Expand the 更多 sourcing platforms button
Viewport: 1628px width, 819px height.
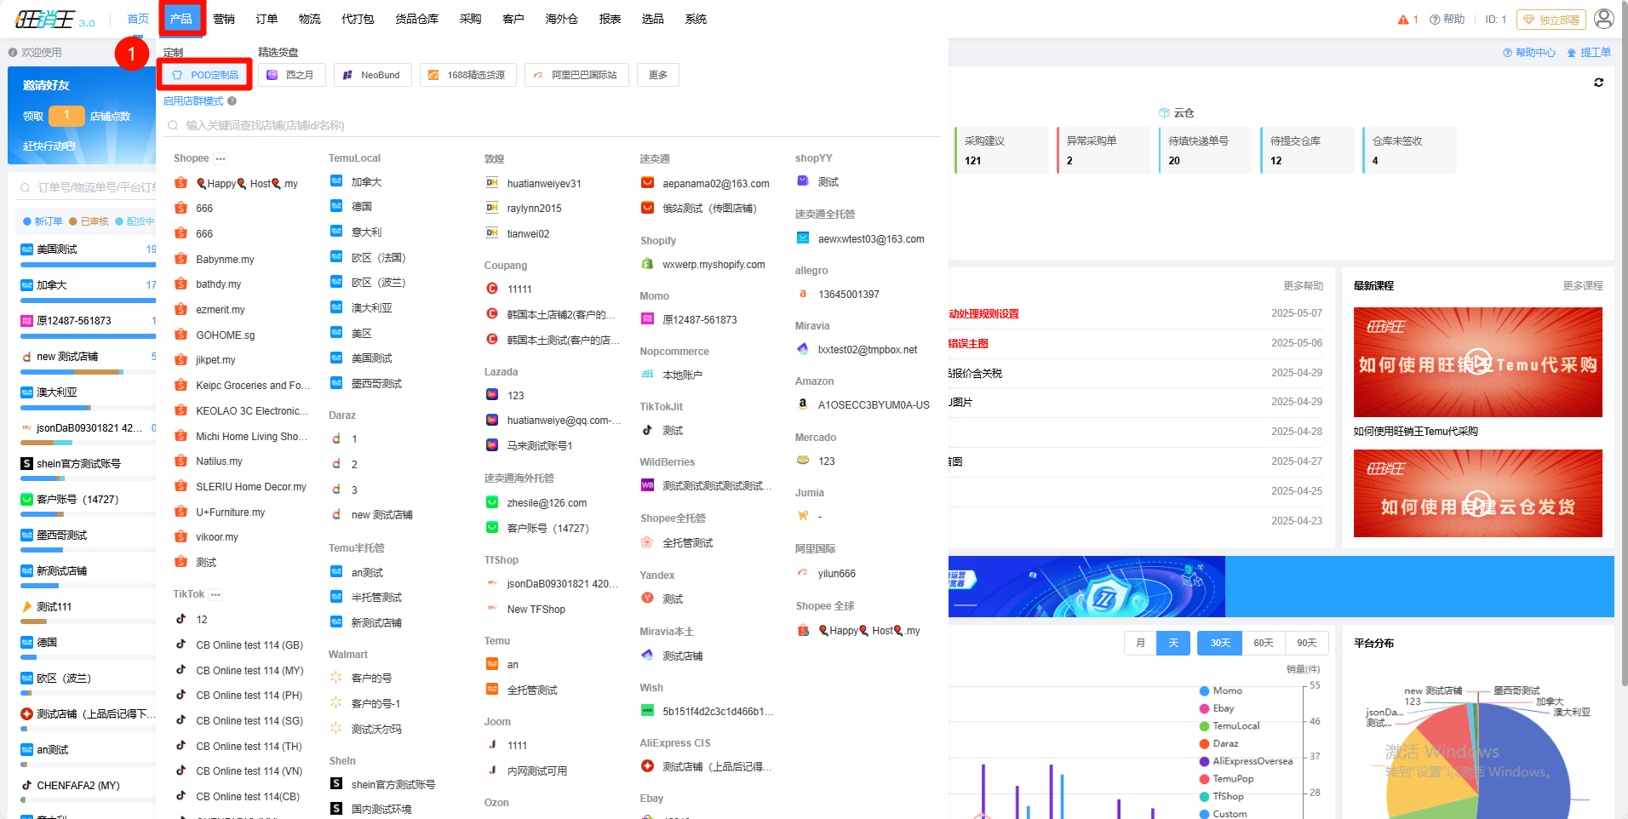658,75
